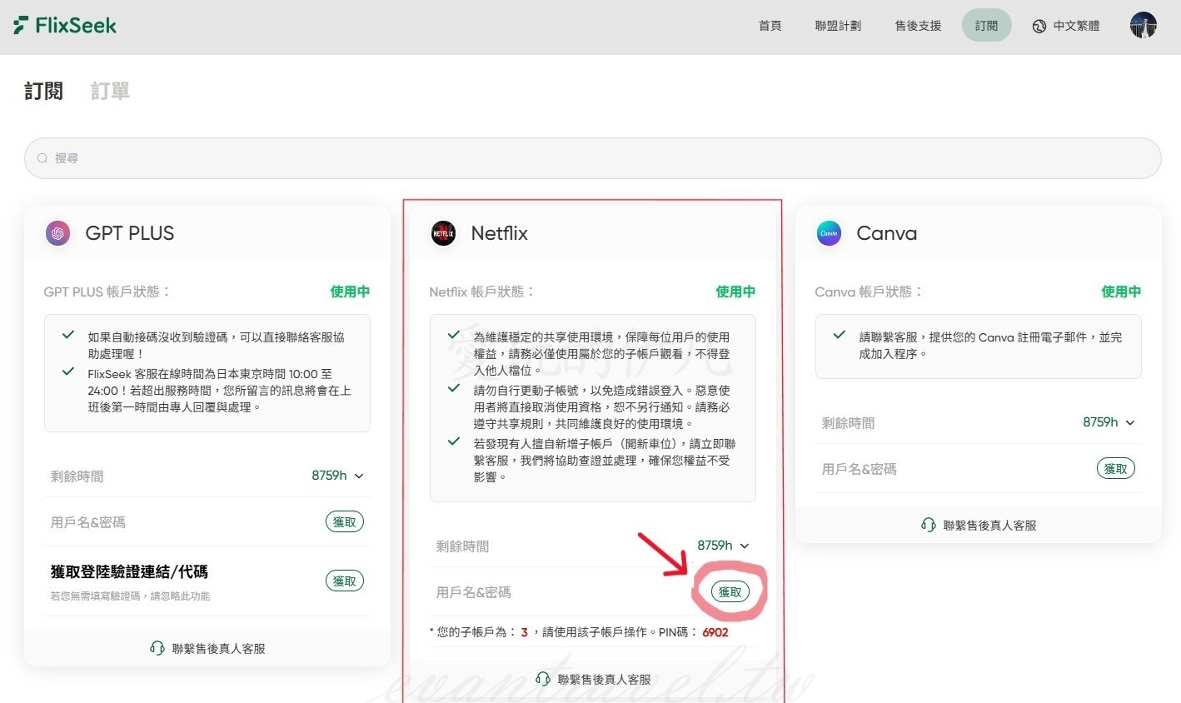Click GPT PLUS 帳戶狀態 label
Image resolution: width=1181 pixels, height=703 pixels.
point(107,292)
